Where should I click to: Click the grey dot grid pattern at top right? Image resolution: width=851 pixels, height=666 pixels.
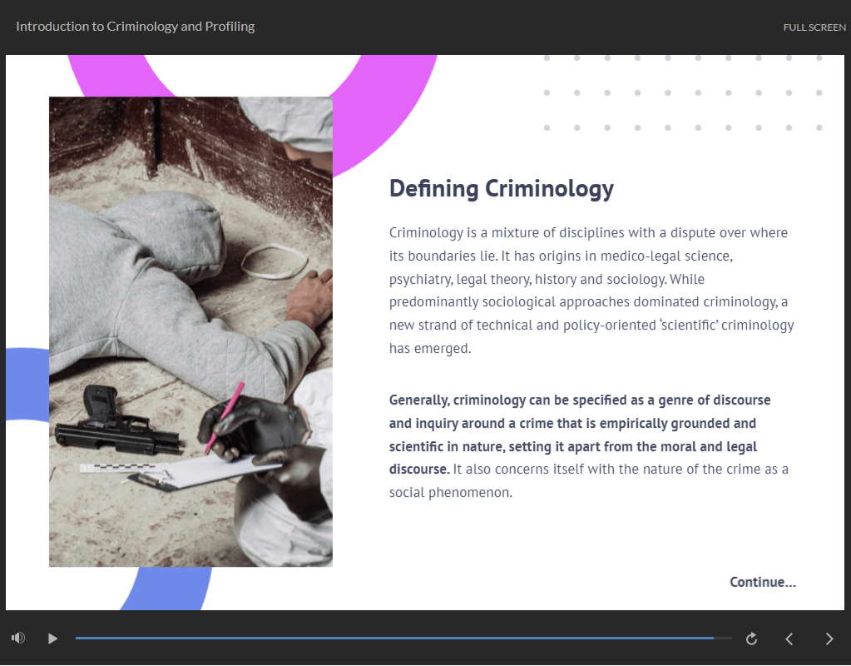coord(682,92)
